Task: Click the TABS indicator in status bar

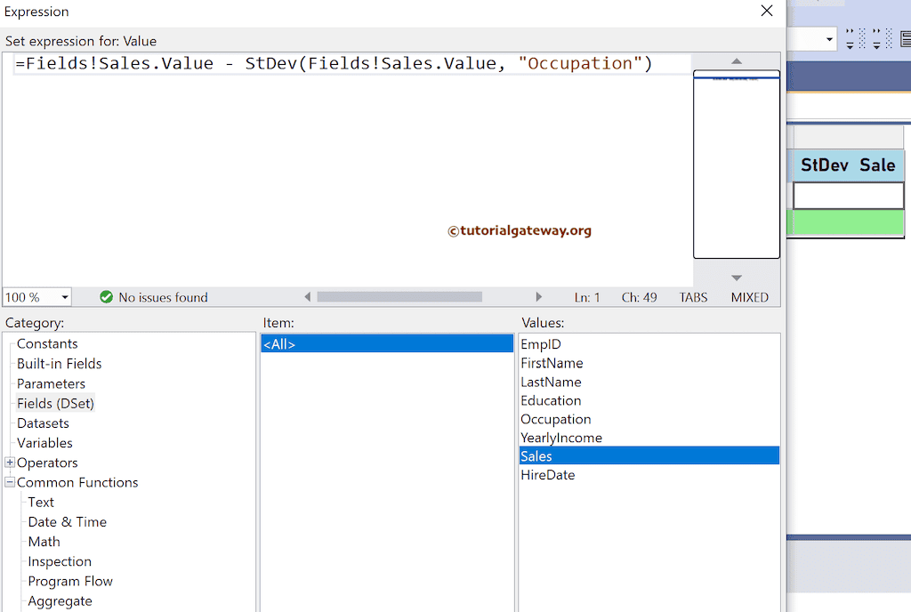Action: [693, 297]
